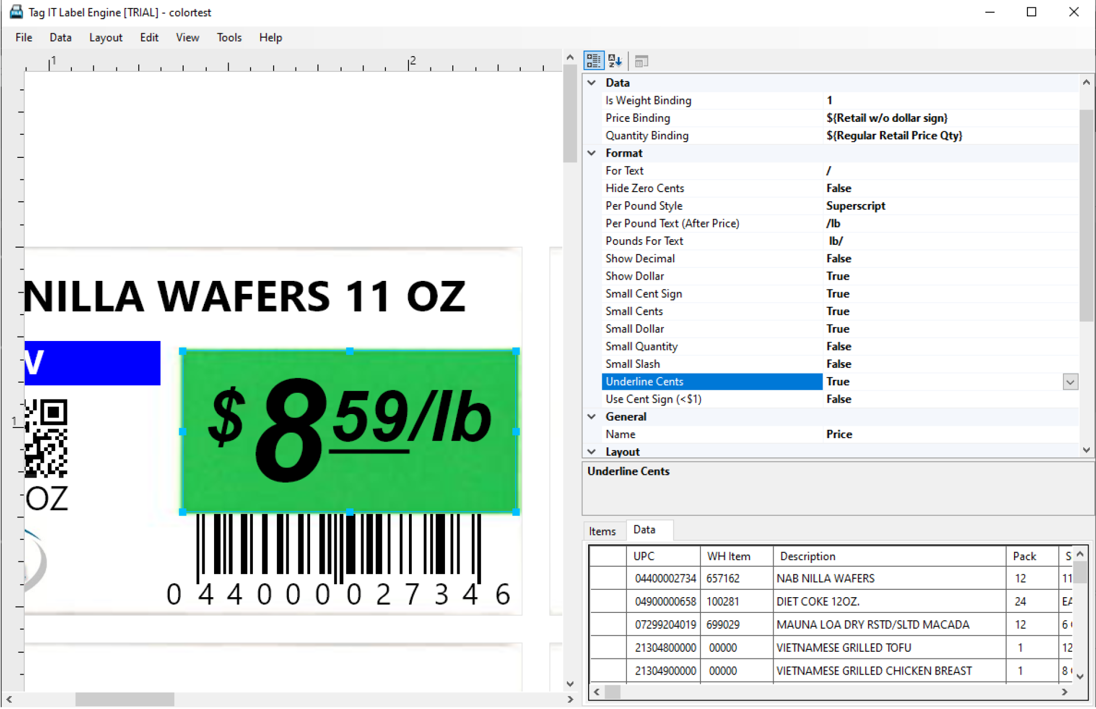
Task: Switch to the Data tab in bottom panel
Action: (x=644, y=529)
